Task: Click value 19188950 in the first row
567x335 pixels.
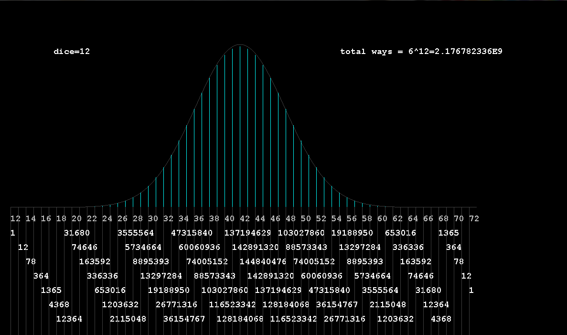Action: click(x=352, y=233)
